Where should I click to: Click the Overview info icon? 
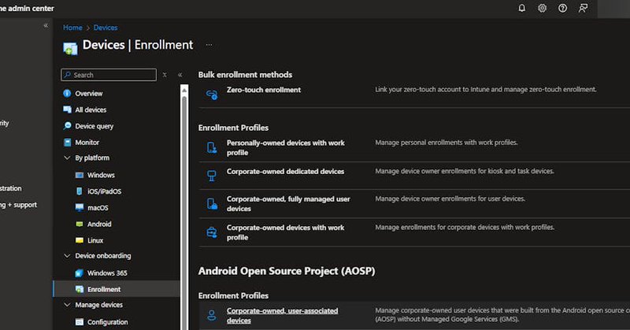(67, 93)
